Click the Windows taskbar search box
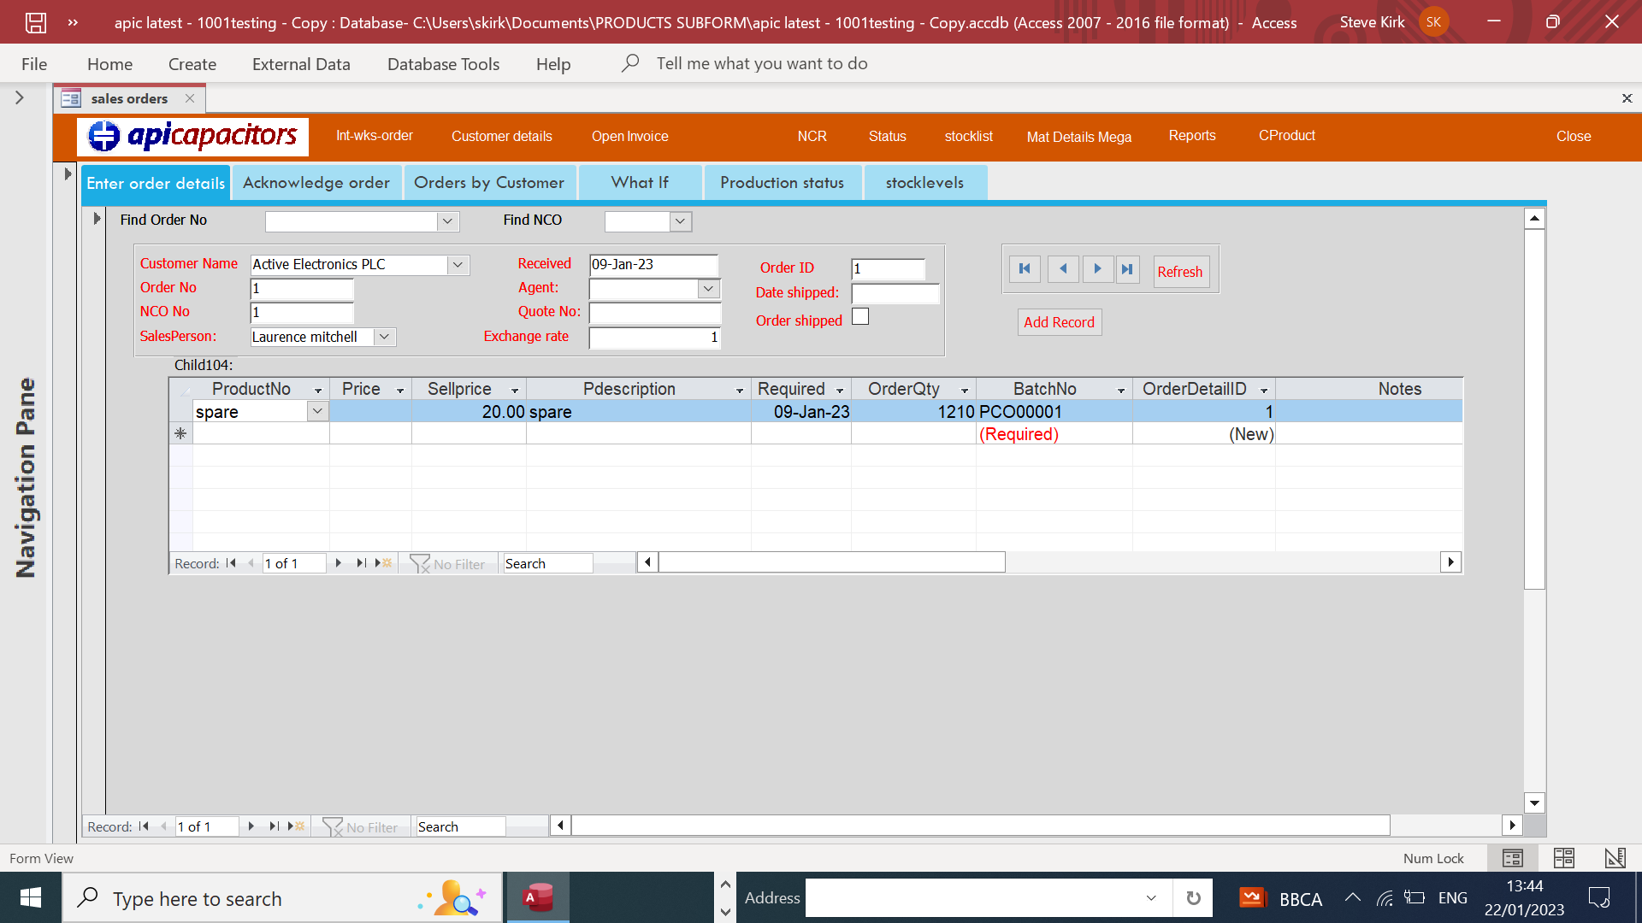The image size is (1642, 923). tap(282, 897)
